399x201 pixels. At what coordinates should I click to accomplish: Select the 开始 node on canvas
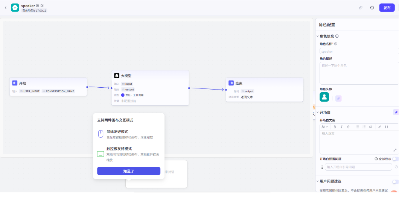(x=48, y=83)
